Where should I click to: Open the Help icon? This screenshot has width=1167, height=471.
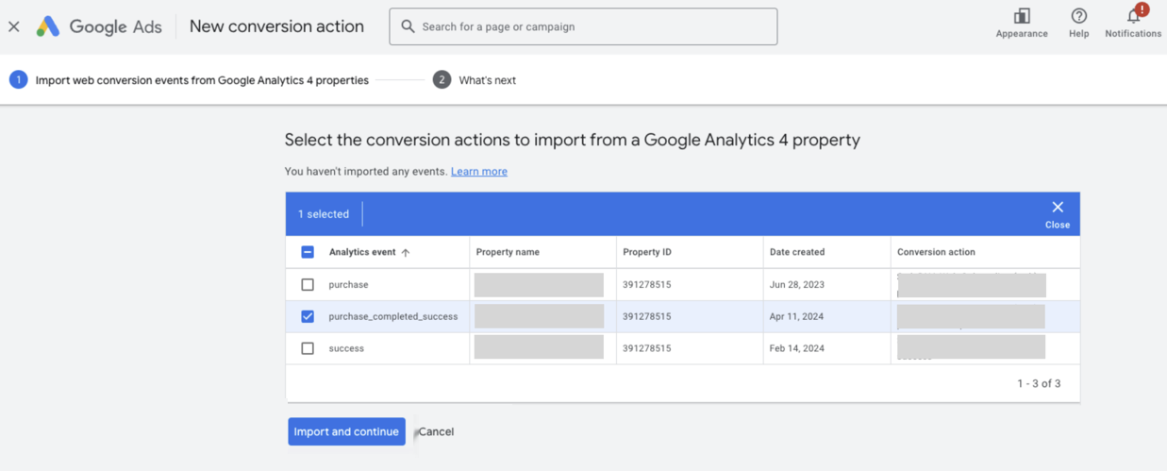coord(1078,17)
